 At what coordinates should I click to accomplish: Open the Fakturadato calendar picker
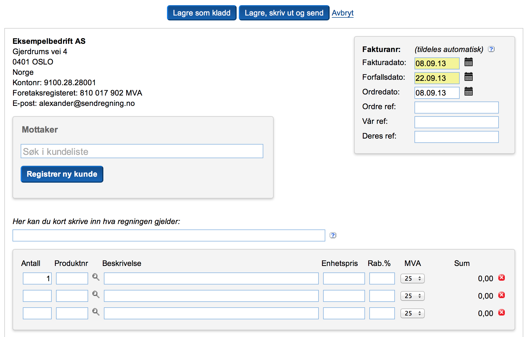pyautogui.click(x=468, y=62)
